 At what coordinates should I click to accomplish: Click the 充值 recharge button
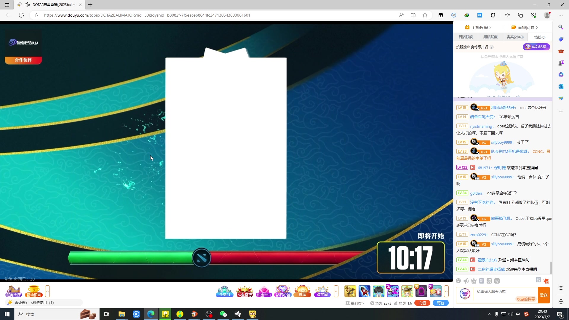click(x=422, y=303)
